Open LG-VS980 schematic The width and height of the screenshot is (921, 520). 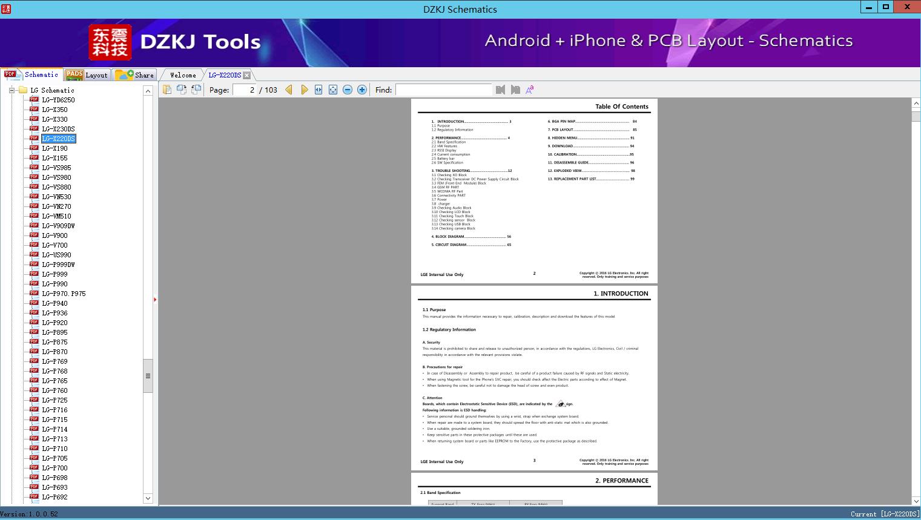56,177
